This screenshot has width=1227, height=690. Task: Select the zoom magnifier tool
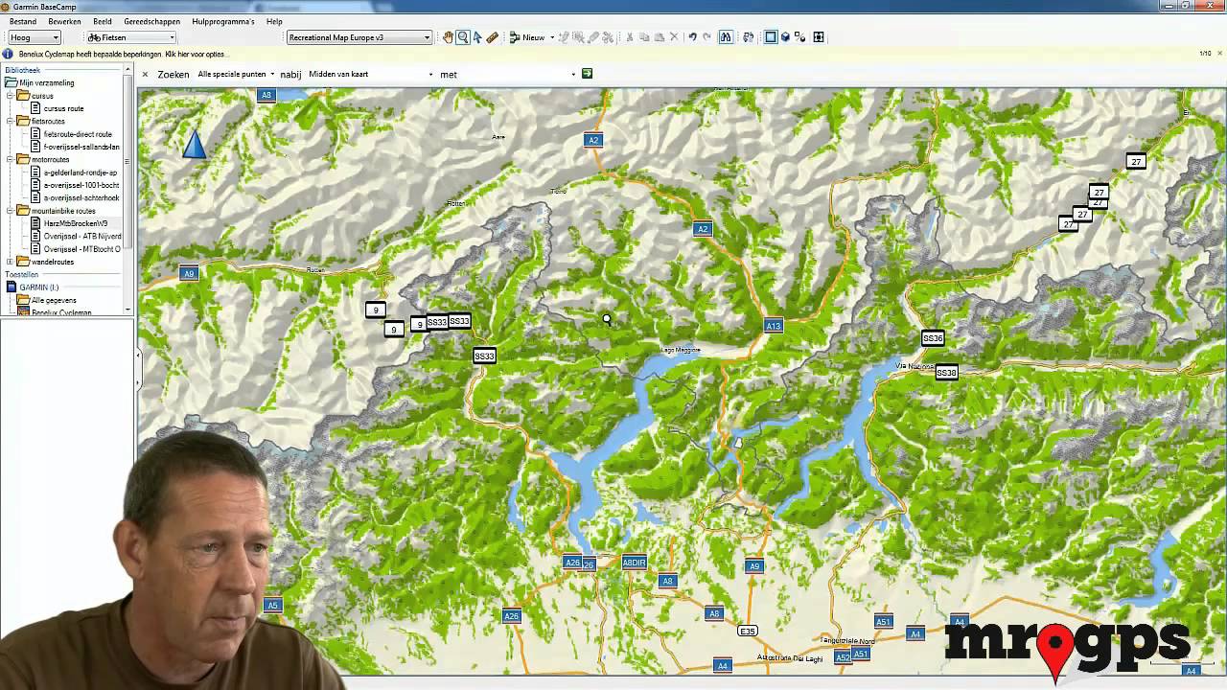click(463, 37)
